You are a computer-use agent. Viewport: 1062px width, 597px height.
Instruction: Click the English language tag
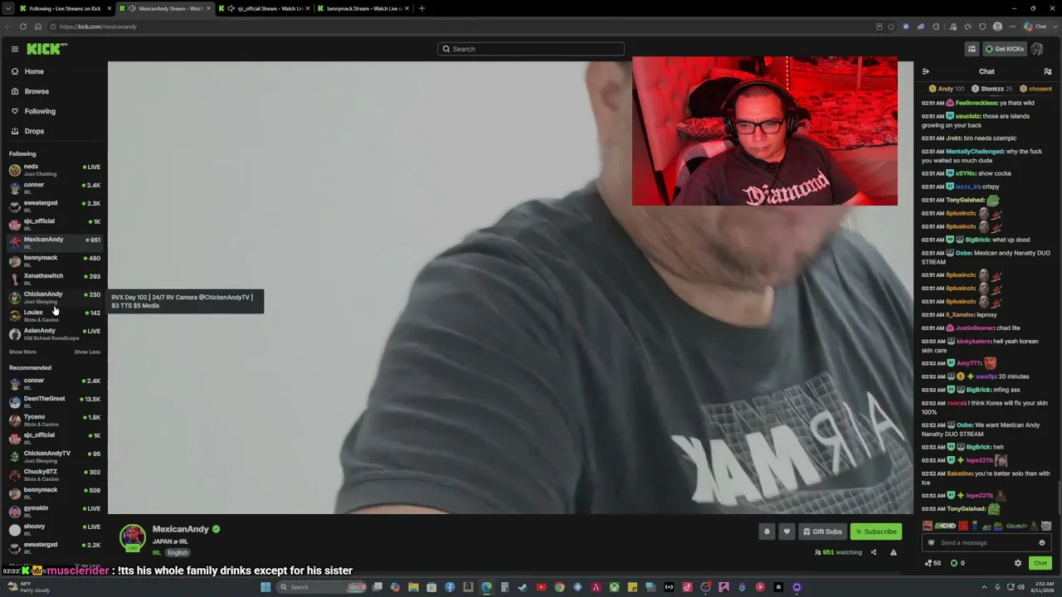coord(178,553)
